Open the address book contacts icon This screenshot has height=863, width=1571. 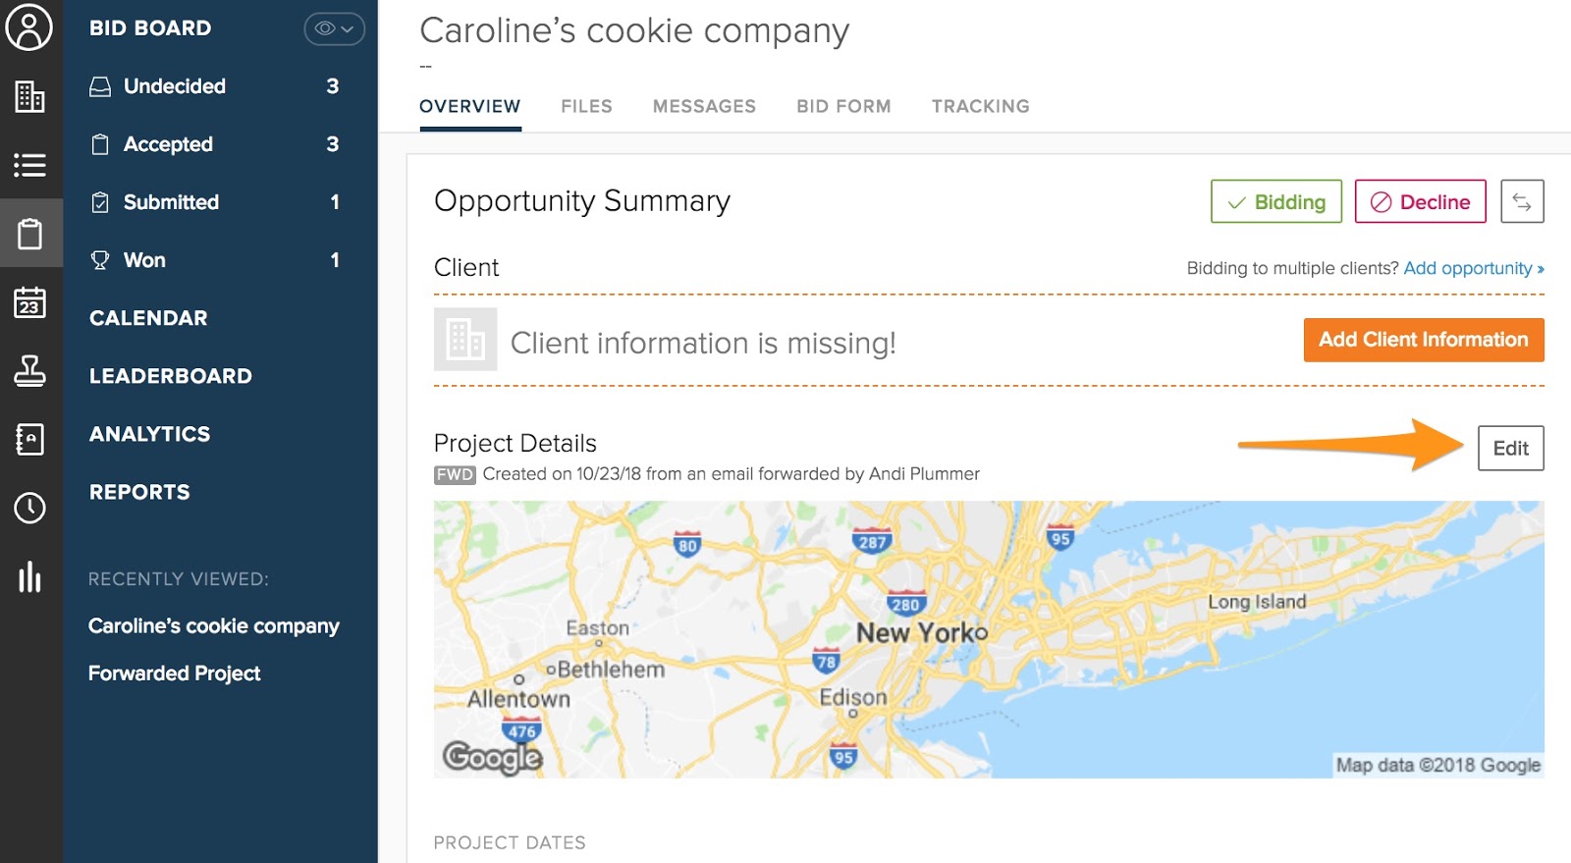(29, 439)
